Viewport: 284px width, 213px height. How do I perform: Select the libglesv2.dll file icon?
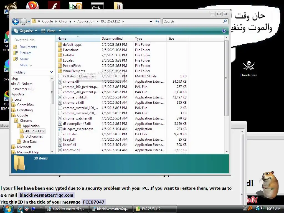coord(60,150)
